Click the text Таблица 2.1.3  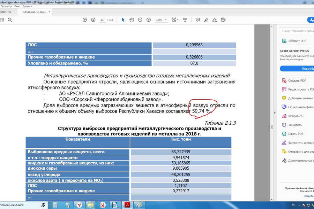coord(220,123)
